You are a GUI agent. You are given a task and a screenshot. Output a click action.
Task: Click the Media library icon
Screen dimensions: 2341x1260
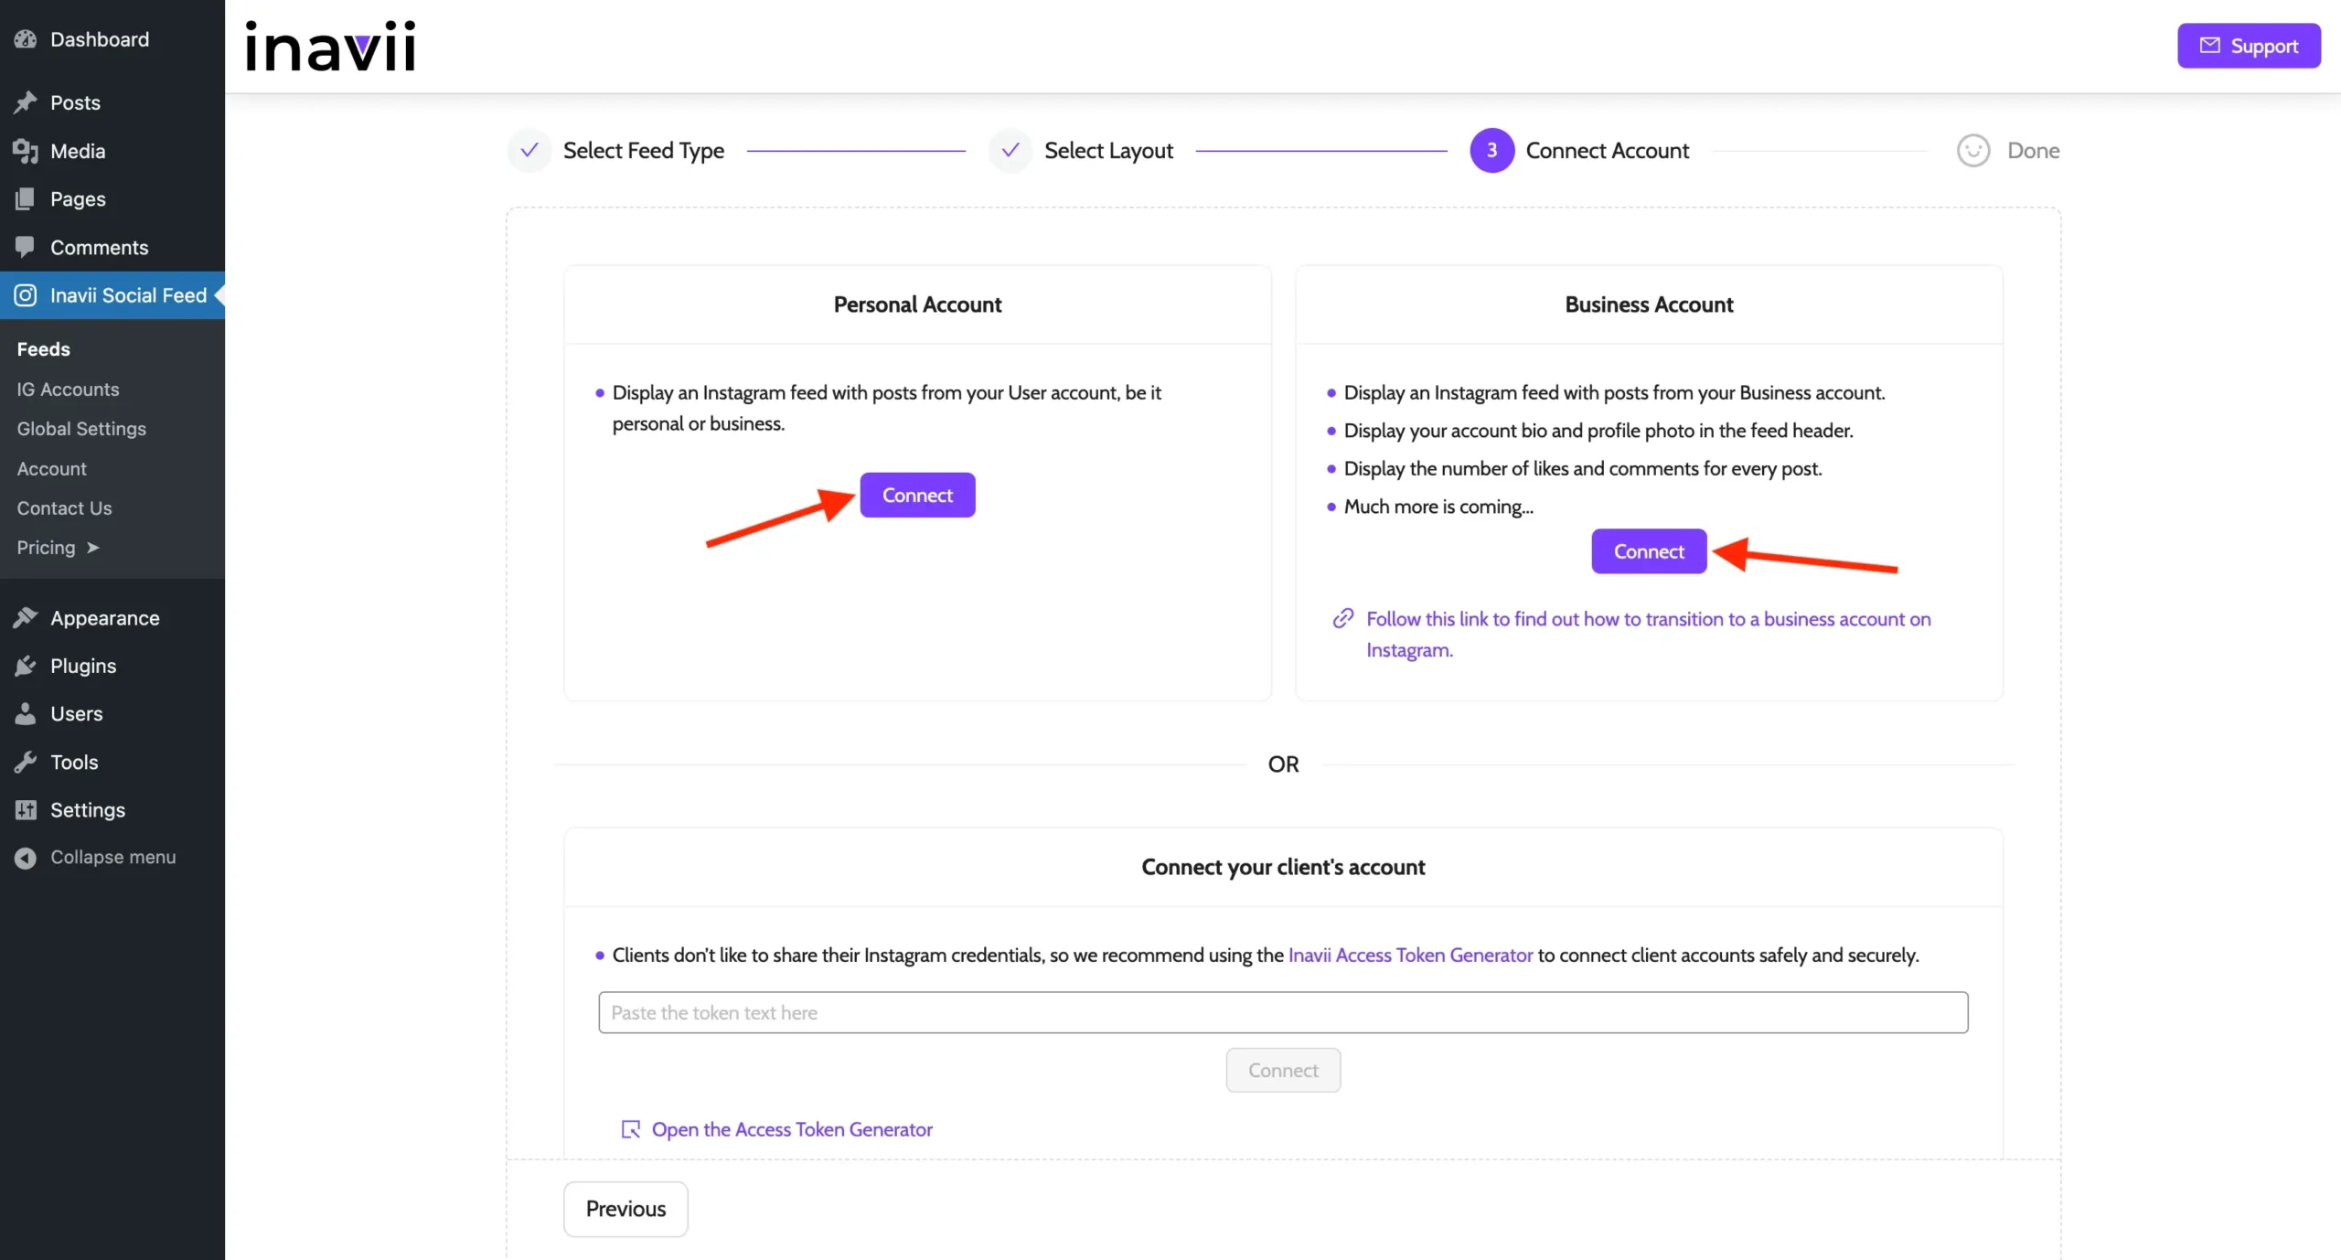(26, 151)
